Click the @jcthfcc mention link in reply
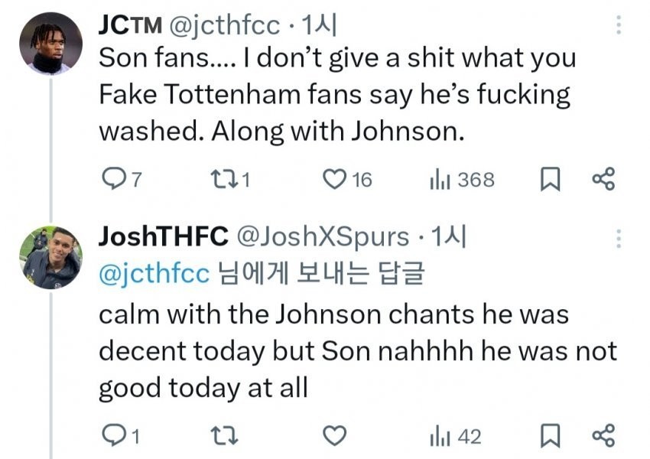This screenshot has height=459, width=650. point(154,275)
